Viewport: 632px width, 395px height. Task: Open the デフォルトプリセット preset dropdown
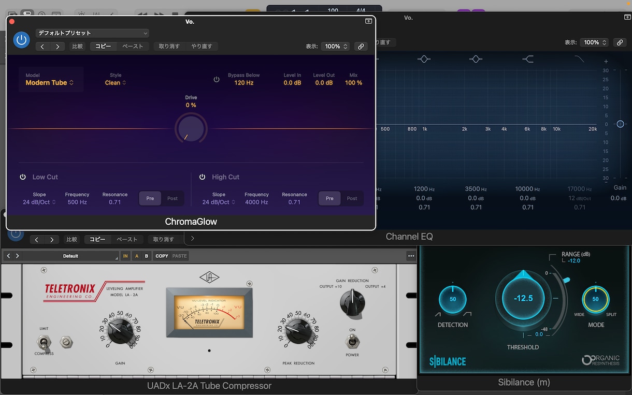92,33
